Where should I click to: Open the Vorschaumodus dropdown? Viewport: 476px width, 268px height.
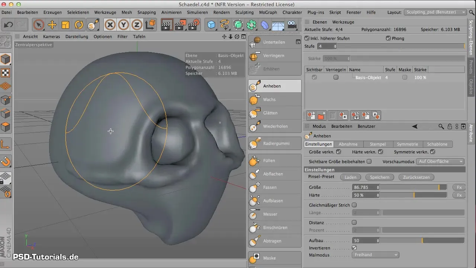click(440, 162)
